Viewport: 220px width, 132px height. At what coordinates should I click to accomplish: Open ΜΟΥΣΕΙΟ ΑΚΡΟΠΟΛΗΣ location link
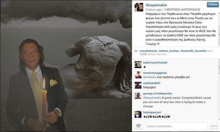click(183, 9)
